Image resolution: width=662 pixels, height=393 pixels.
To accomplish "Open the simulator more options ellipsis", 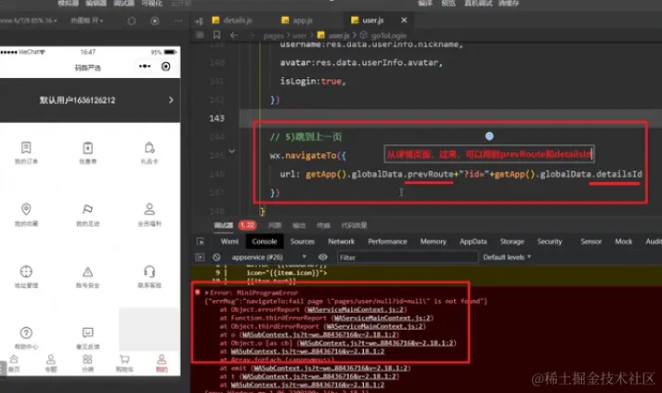I will (178, 20).
